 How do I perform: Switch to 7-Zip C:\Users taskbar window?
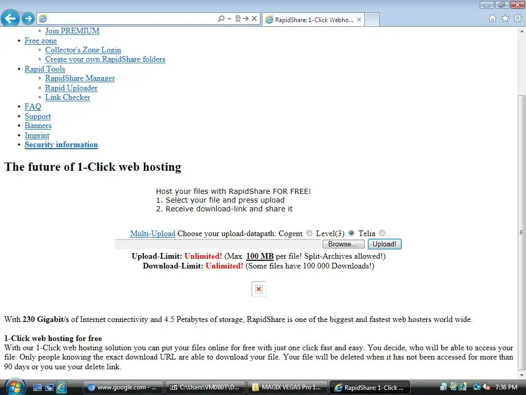tap(205, 387)
